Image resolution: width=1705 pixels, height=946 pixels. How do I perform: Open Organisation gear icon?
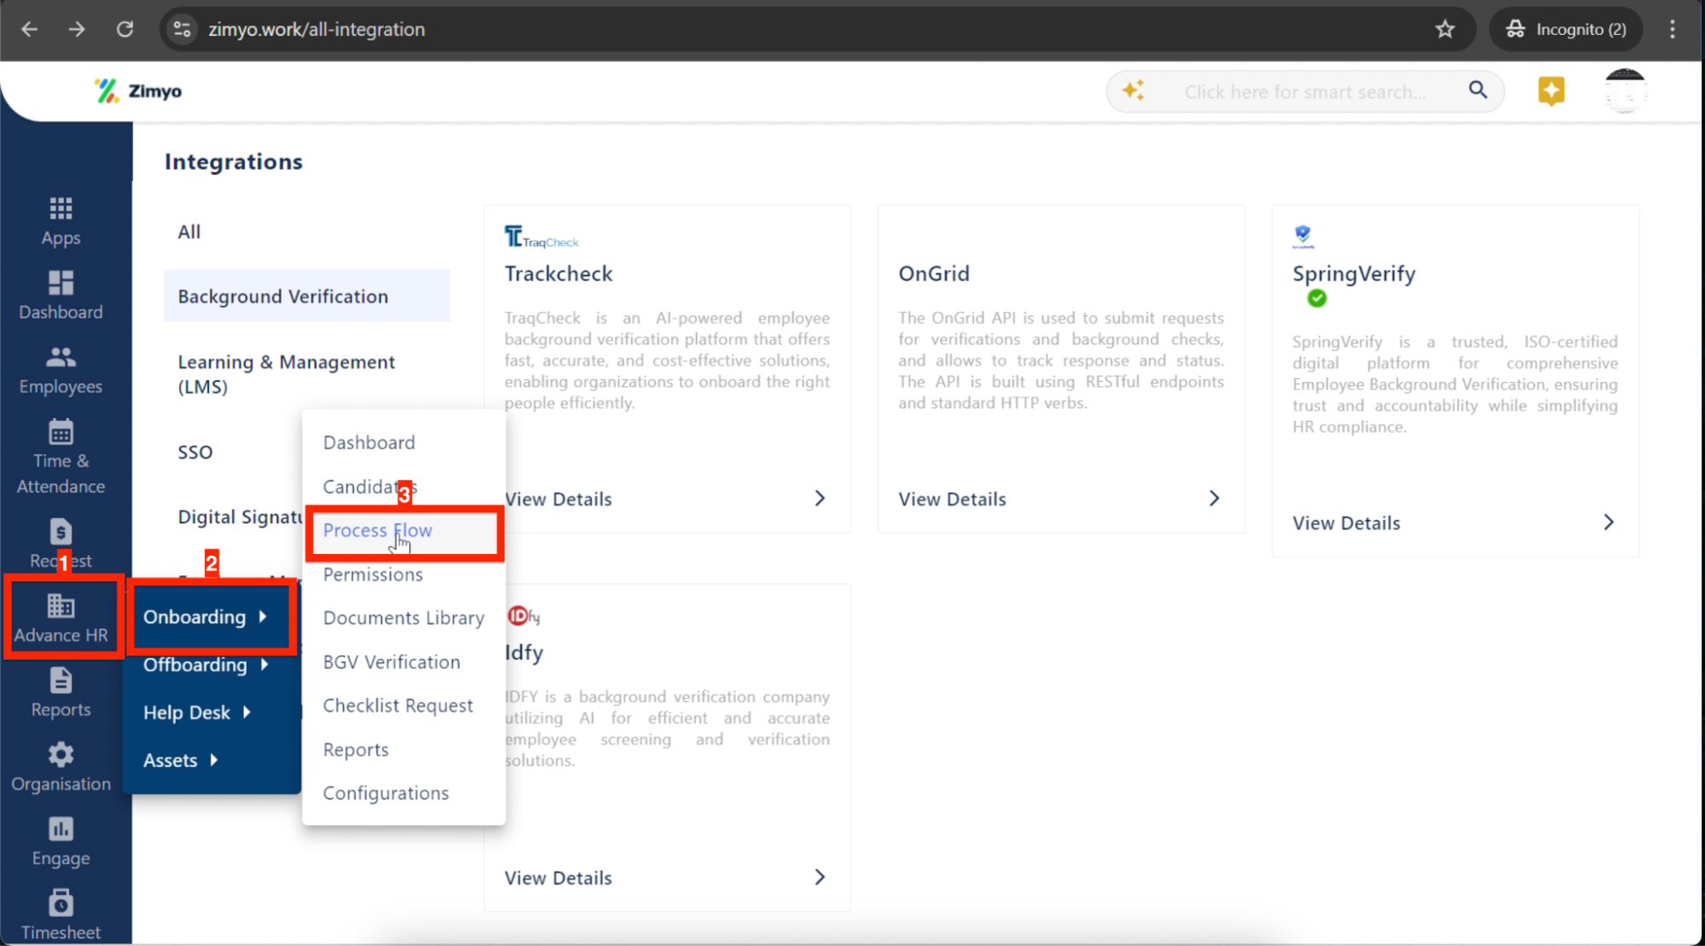click(61, 755)
